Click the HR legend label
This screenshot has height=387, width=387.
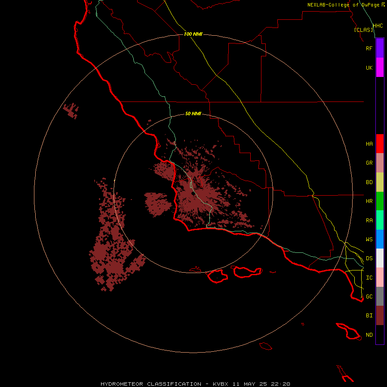pos(369,201)
